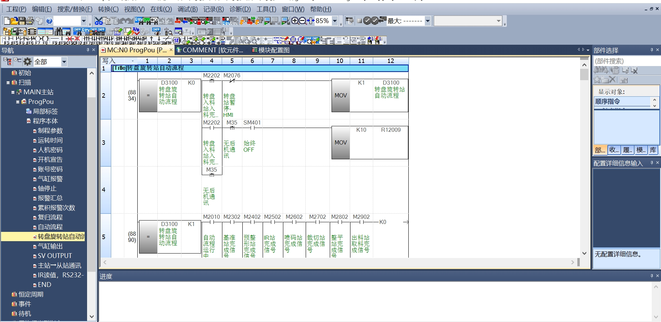Click the 库 tab in parts panel
Viewport: 661px width, 322px height.
(653, 150)
